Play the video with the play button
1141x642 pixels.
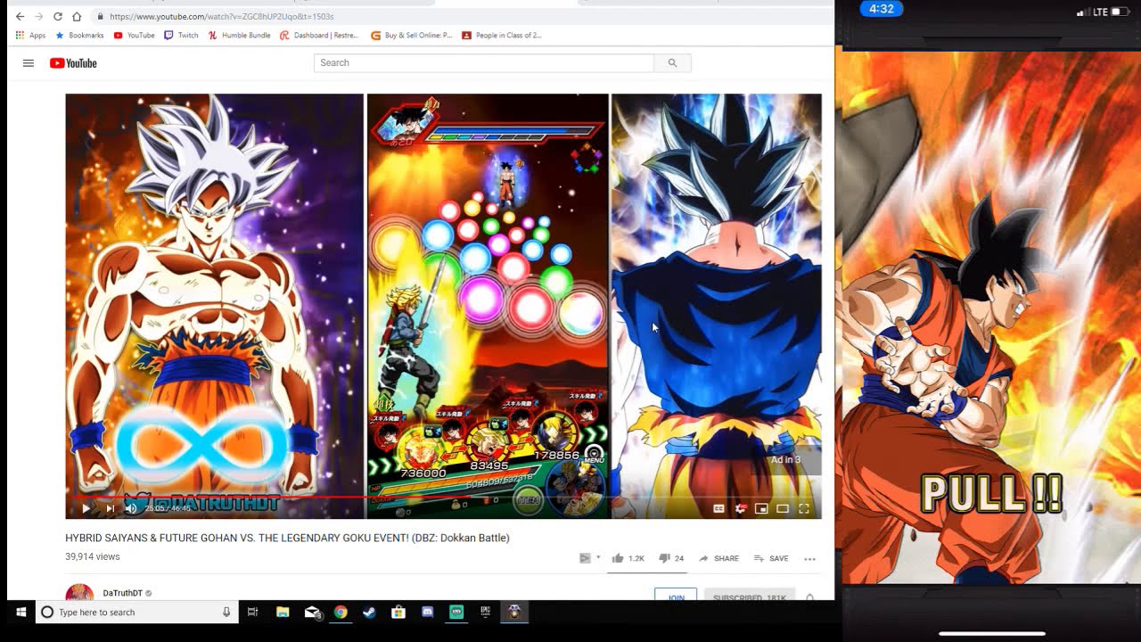(86, 508)
